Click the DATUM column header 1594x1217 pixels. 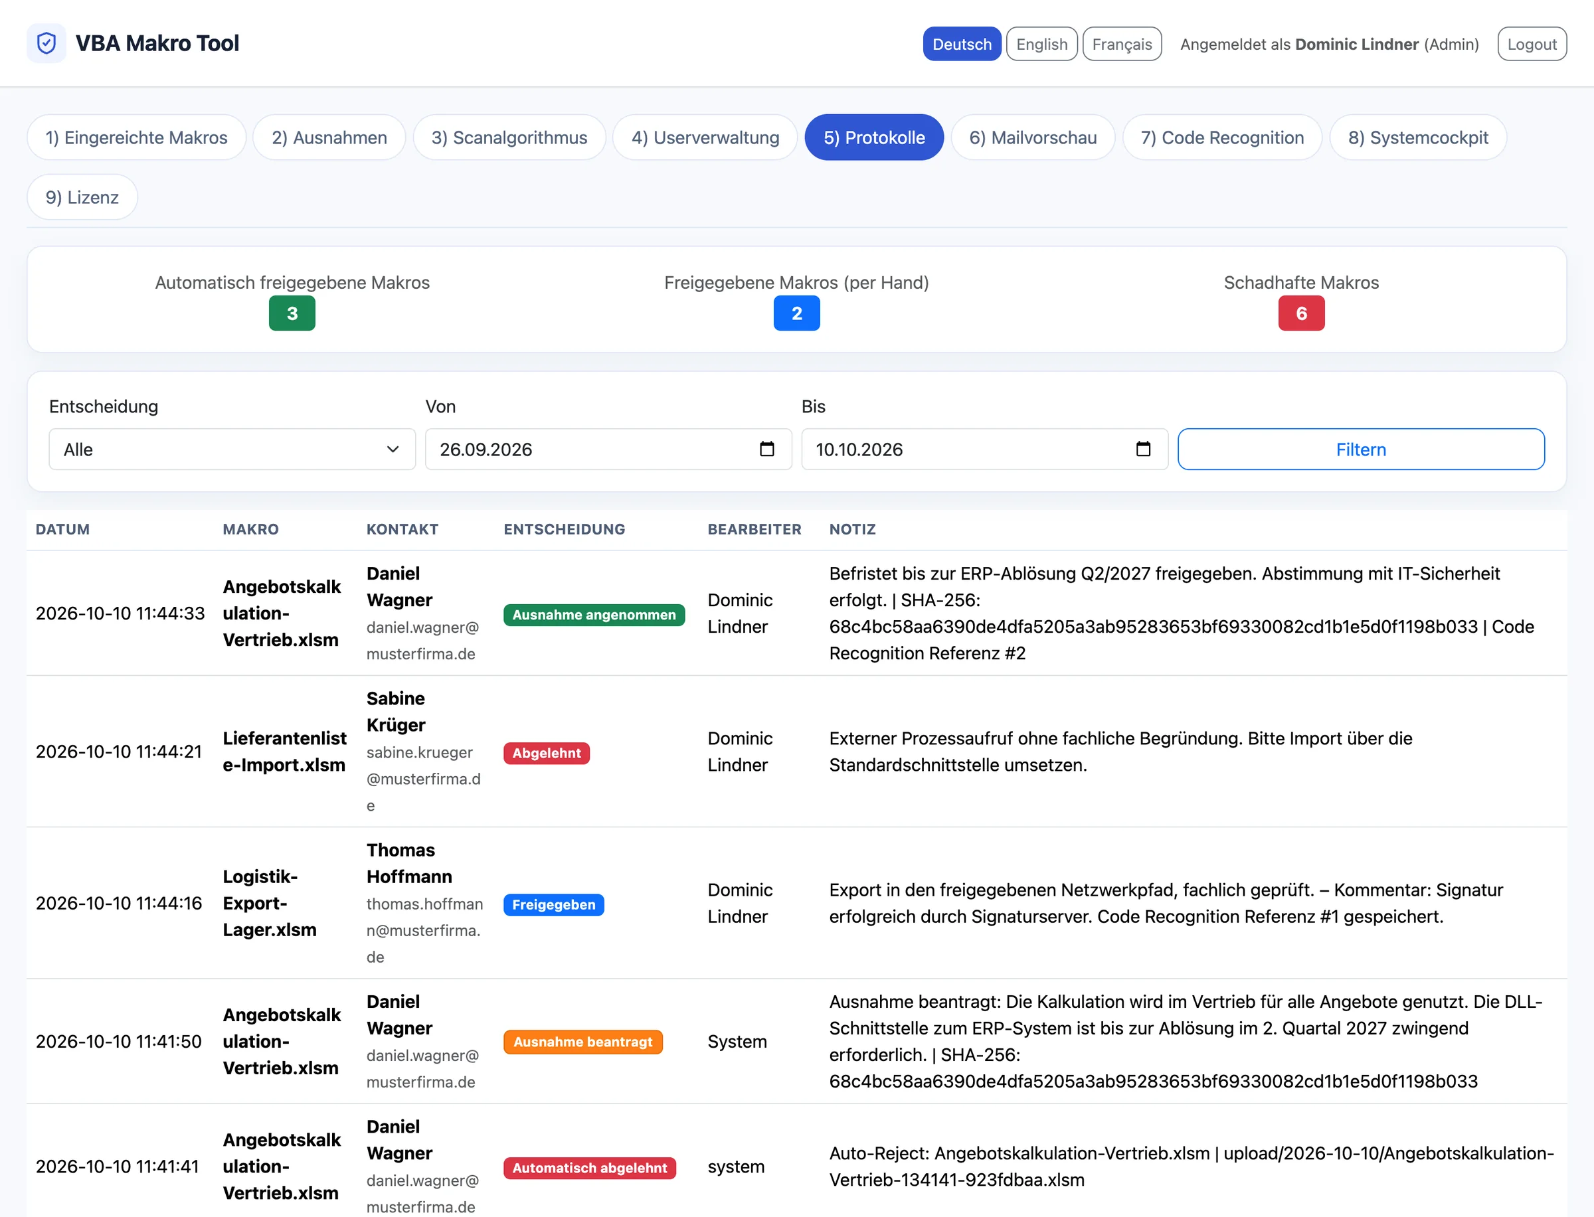tap(63, 530)
